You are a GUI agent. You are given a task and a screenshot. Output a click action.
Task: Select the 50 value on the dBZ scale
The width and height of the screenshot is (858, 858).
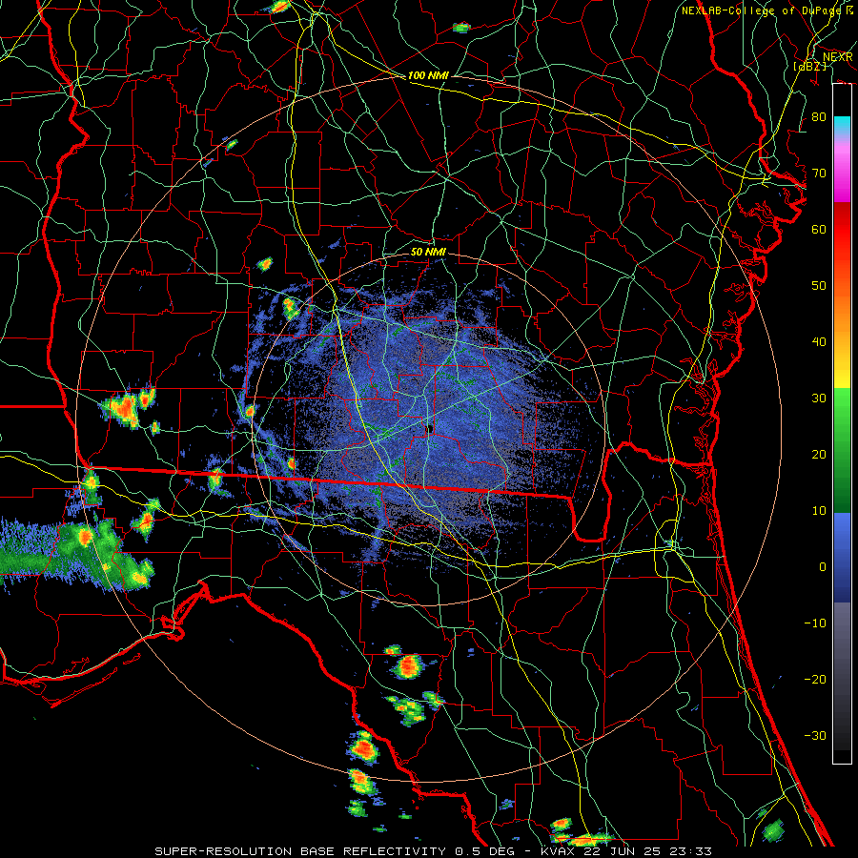tap(819, 286)
